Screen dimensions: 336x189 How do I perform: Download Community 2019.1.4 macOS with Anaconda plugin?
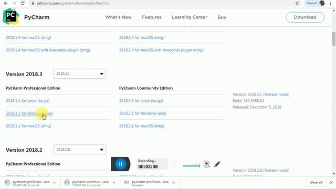tap(161, 50)
